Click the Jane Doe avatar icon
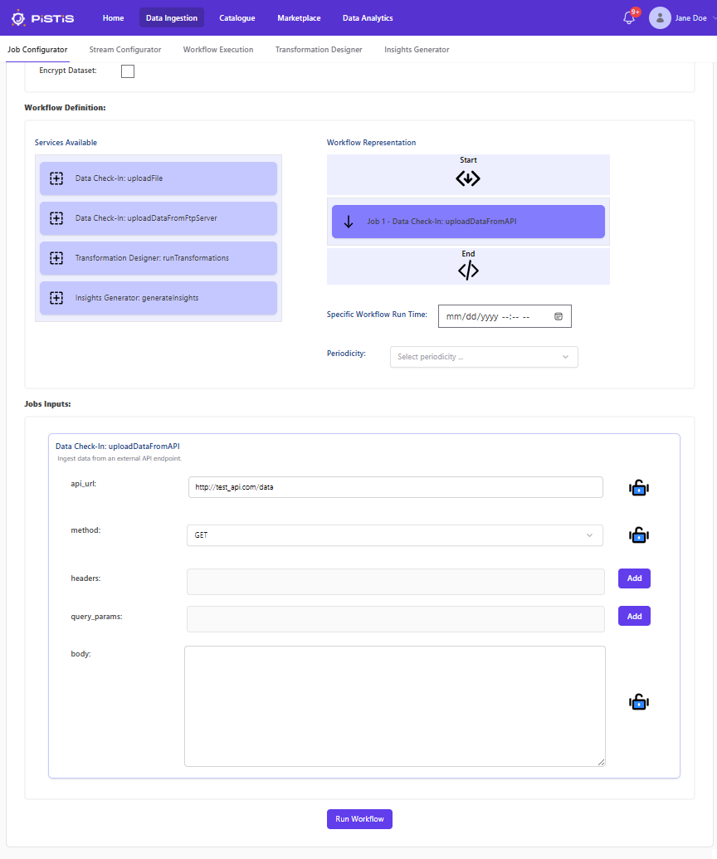 (660, 18)
